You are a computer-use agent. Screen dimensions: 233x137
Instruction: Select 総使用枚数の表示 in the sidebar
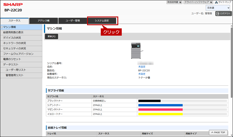[x=21, y=32]
